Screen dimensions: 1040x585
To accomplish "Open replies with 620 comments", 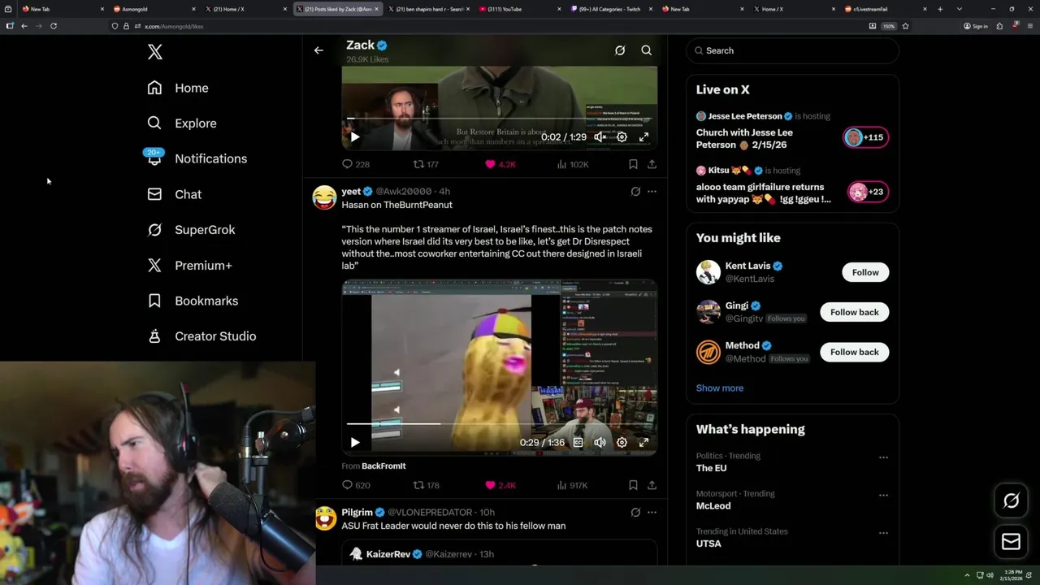I will point(355,485).
